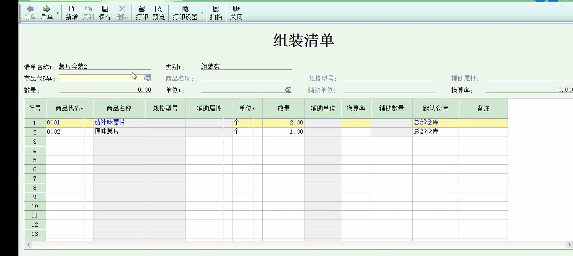Select the cell with code 0001
Screen dimensions: 573x256
(x=70, y=123)
